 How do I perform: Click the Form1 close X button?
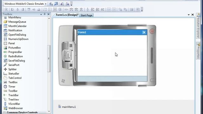coord(144,32)
